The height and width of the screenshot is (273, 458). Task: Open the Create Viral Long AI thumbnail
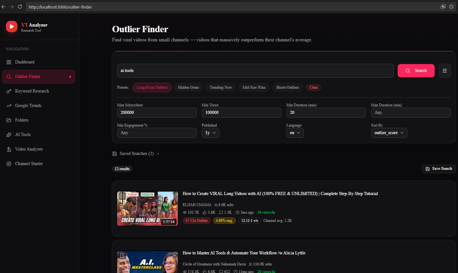click(148, 209)
